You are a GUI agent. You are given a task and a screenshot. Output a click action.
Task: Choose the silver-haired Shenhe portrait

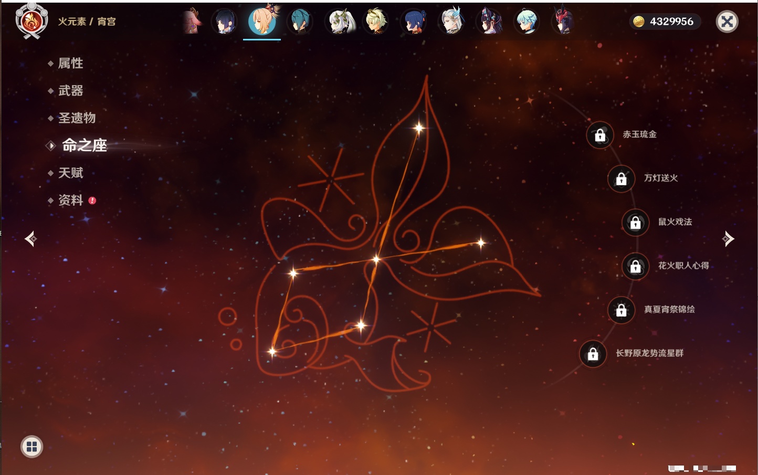coord(451,22)
